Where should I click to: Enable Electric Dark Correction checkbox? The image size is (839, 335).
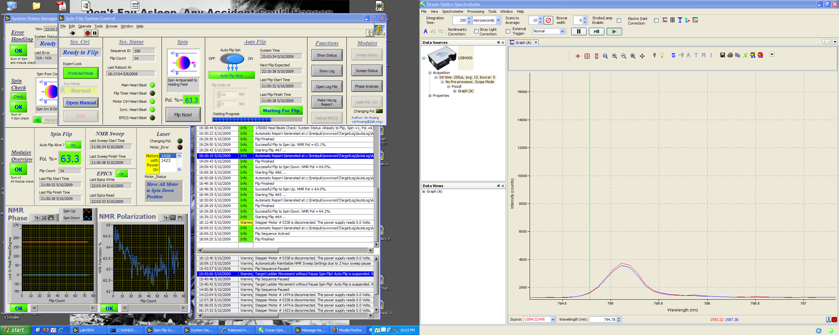[x=656, y=20]
